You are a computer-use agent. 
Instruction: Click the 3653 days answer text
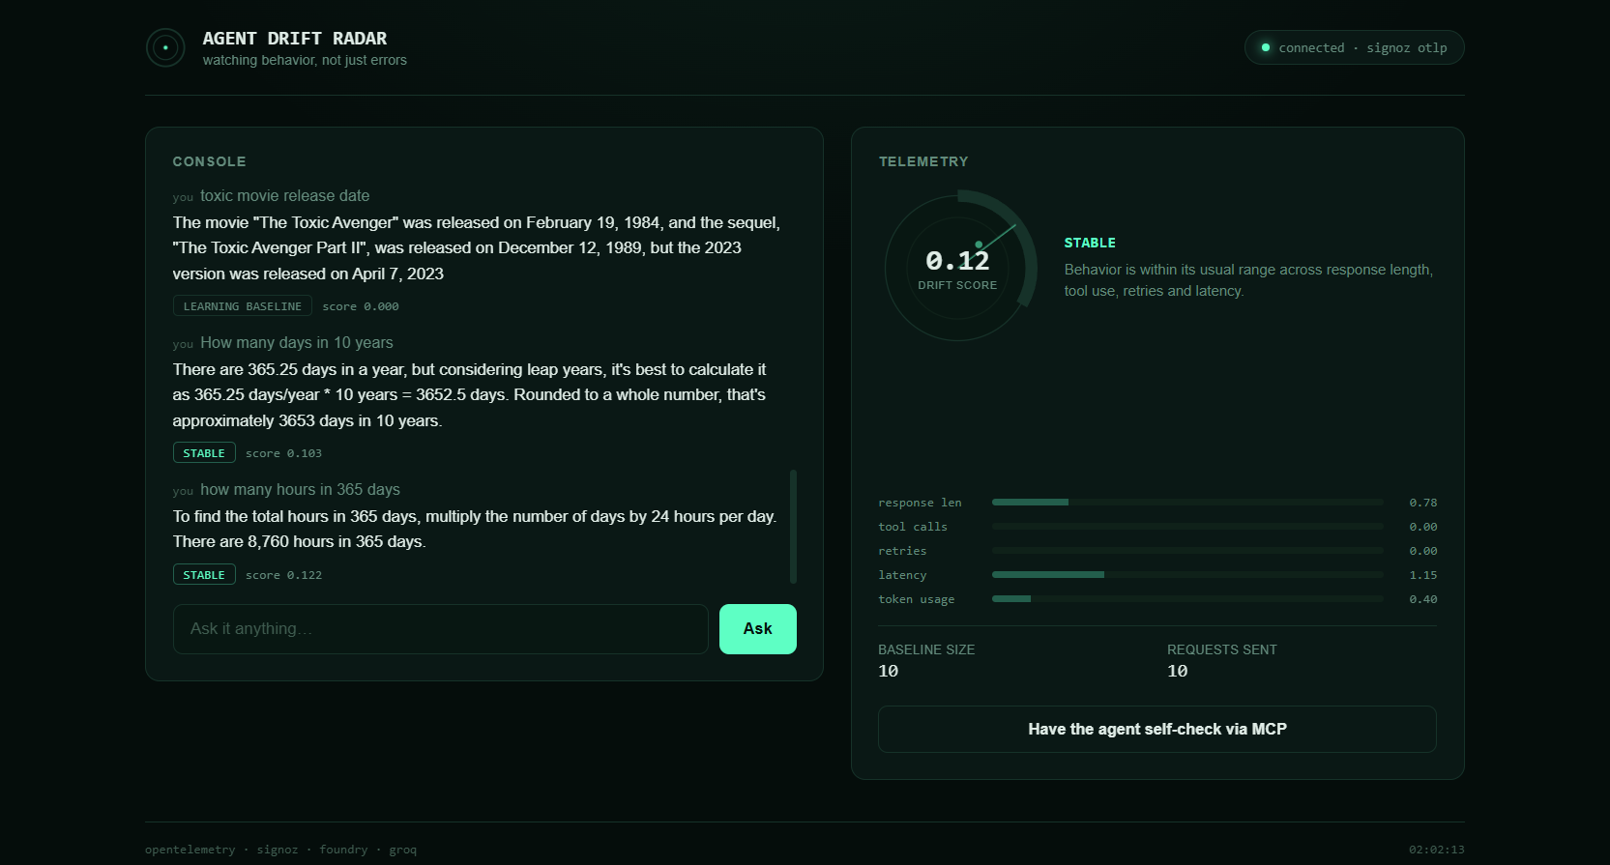point(470,395)
